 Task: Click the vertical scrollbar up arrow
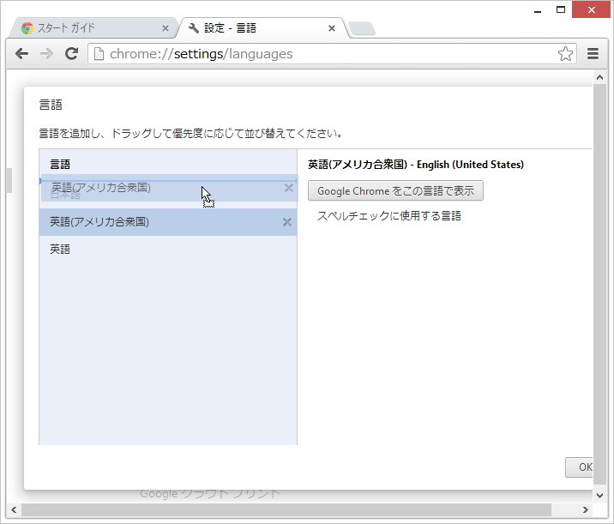pyautogui.click(x=600, y=77)
